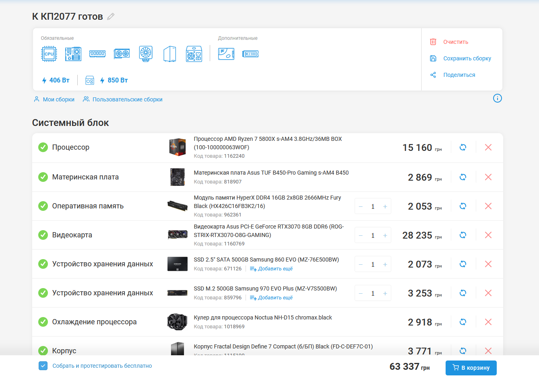
Task: Remove the HyperX DDR4 memory module
Action: coord(488,206)
